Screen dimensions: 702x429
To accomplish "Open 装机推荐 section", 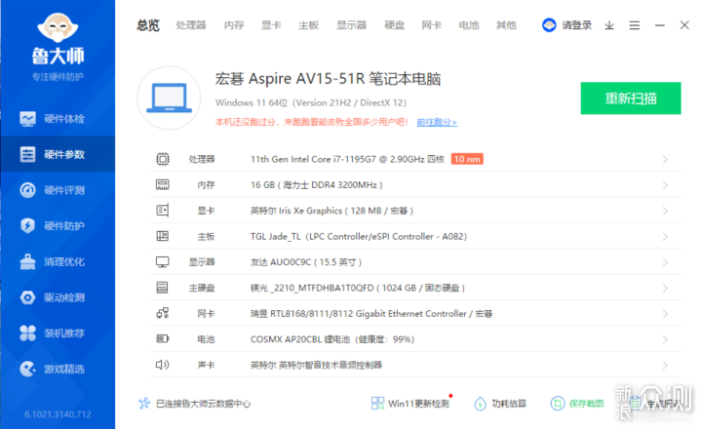I will point(58,333).
